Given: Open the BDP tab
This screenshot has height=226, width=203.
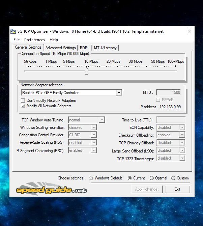Looking at the screenshot, I should pos(85,48).
